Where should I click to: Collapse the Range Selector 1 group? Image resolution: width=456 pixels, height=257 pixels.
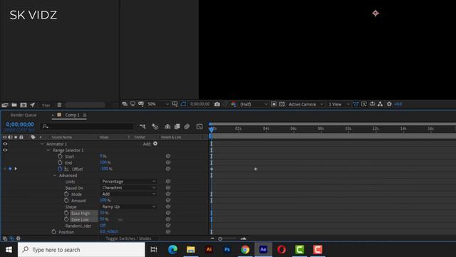click(x=48, y=151)
